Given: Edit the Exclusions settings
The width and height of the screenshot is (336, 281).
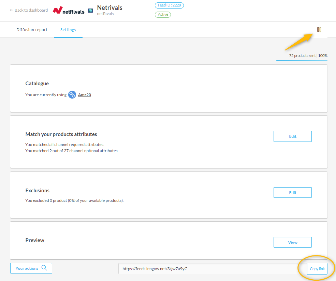Looking at the screenshot, I should click(292, 193).
